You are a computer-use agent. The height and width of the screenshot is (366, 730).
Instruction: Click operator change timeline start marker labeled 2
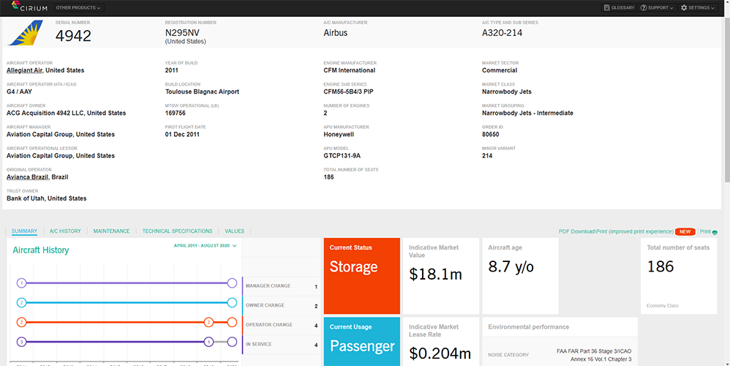[x=21, y=322]
